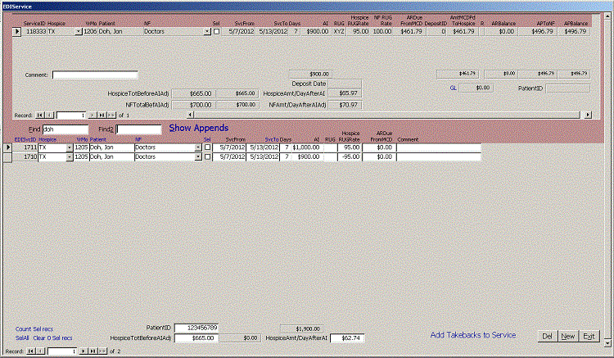Go to next record in bottom navigator
The image size is (614, 358).
(83, 351)
